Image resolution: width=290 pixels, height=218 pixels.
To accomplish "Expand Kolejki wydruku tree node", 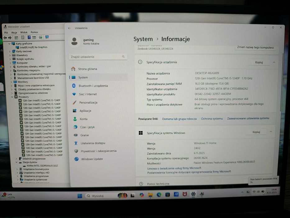I will click(x=10, y=59).
